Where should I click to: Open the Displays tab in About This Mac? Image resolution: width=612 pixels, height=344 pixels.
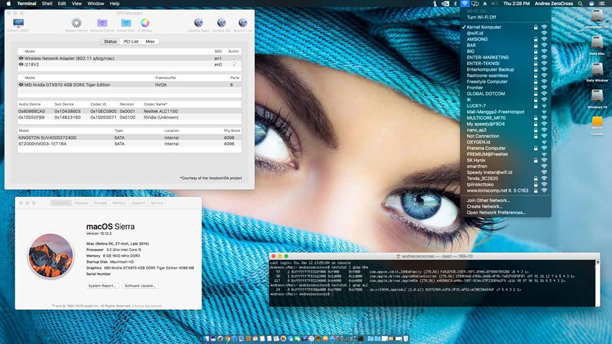click(81, 203)
